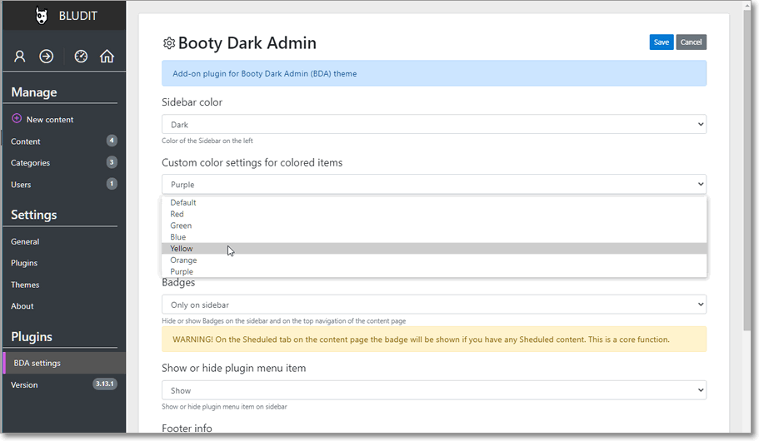The height and width of the screenshot is (441, 759).
Task: Click the gear icon next to Booty Dark Admin
Action: point(168,43)
